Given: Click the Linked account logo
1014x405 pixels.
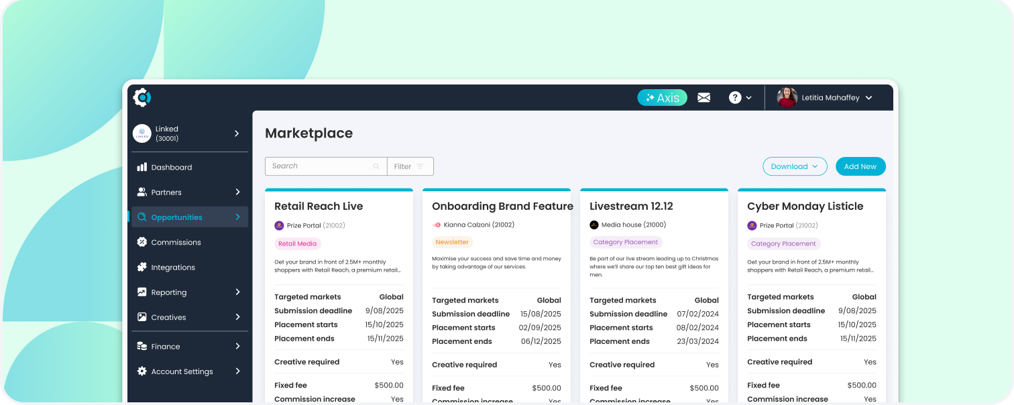Looking at the screenshot, I should pos(142,133).
